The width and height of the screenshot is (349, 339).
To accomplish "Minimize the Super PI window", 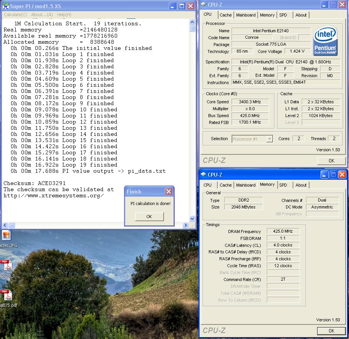I will (172, 6).
